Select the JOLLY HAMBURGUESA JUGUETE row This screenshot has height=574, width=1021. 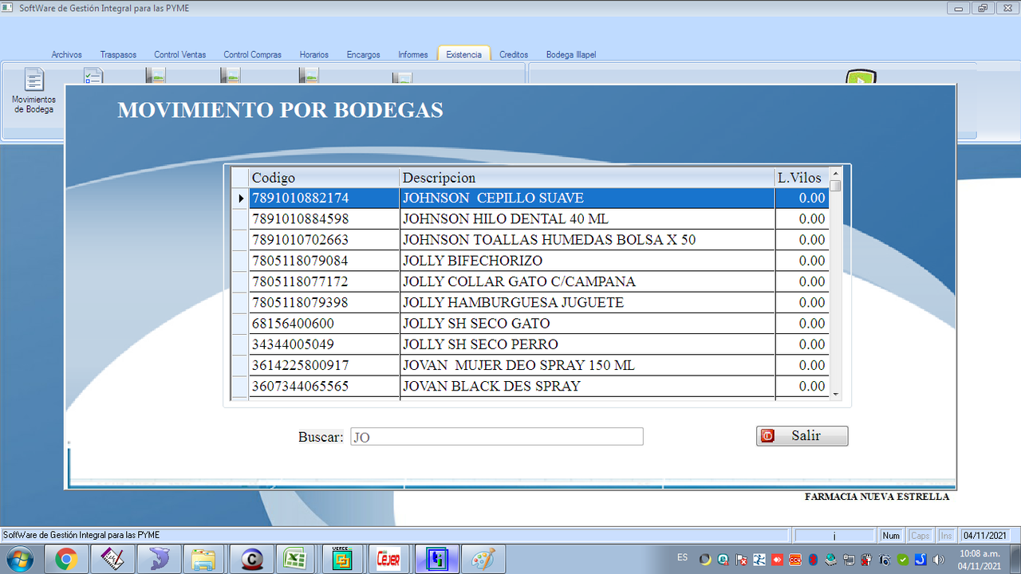530,302
